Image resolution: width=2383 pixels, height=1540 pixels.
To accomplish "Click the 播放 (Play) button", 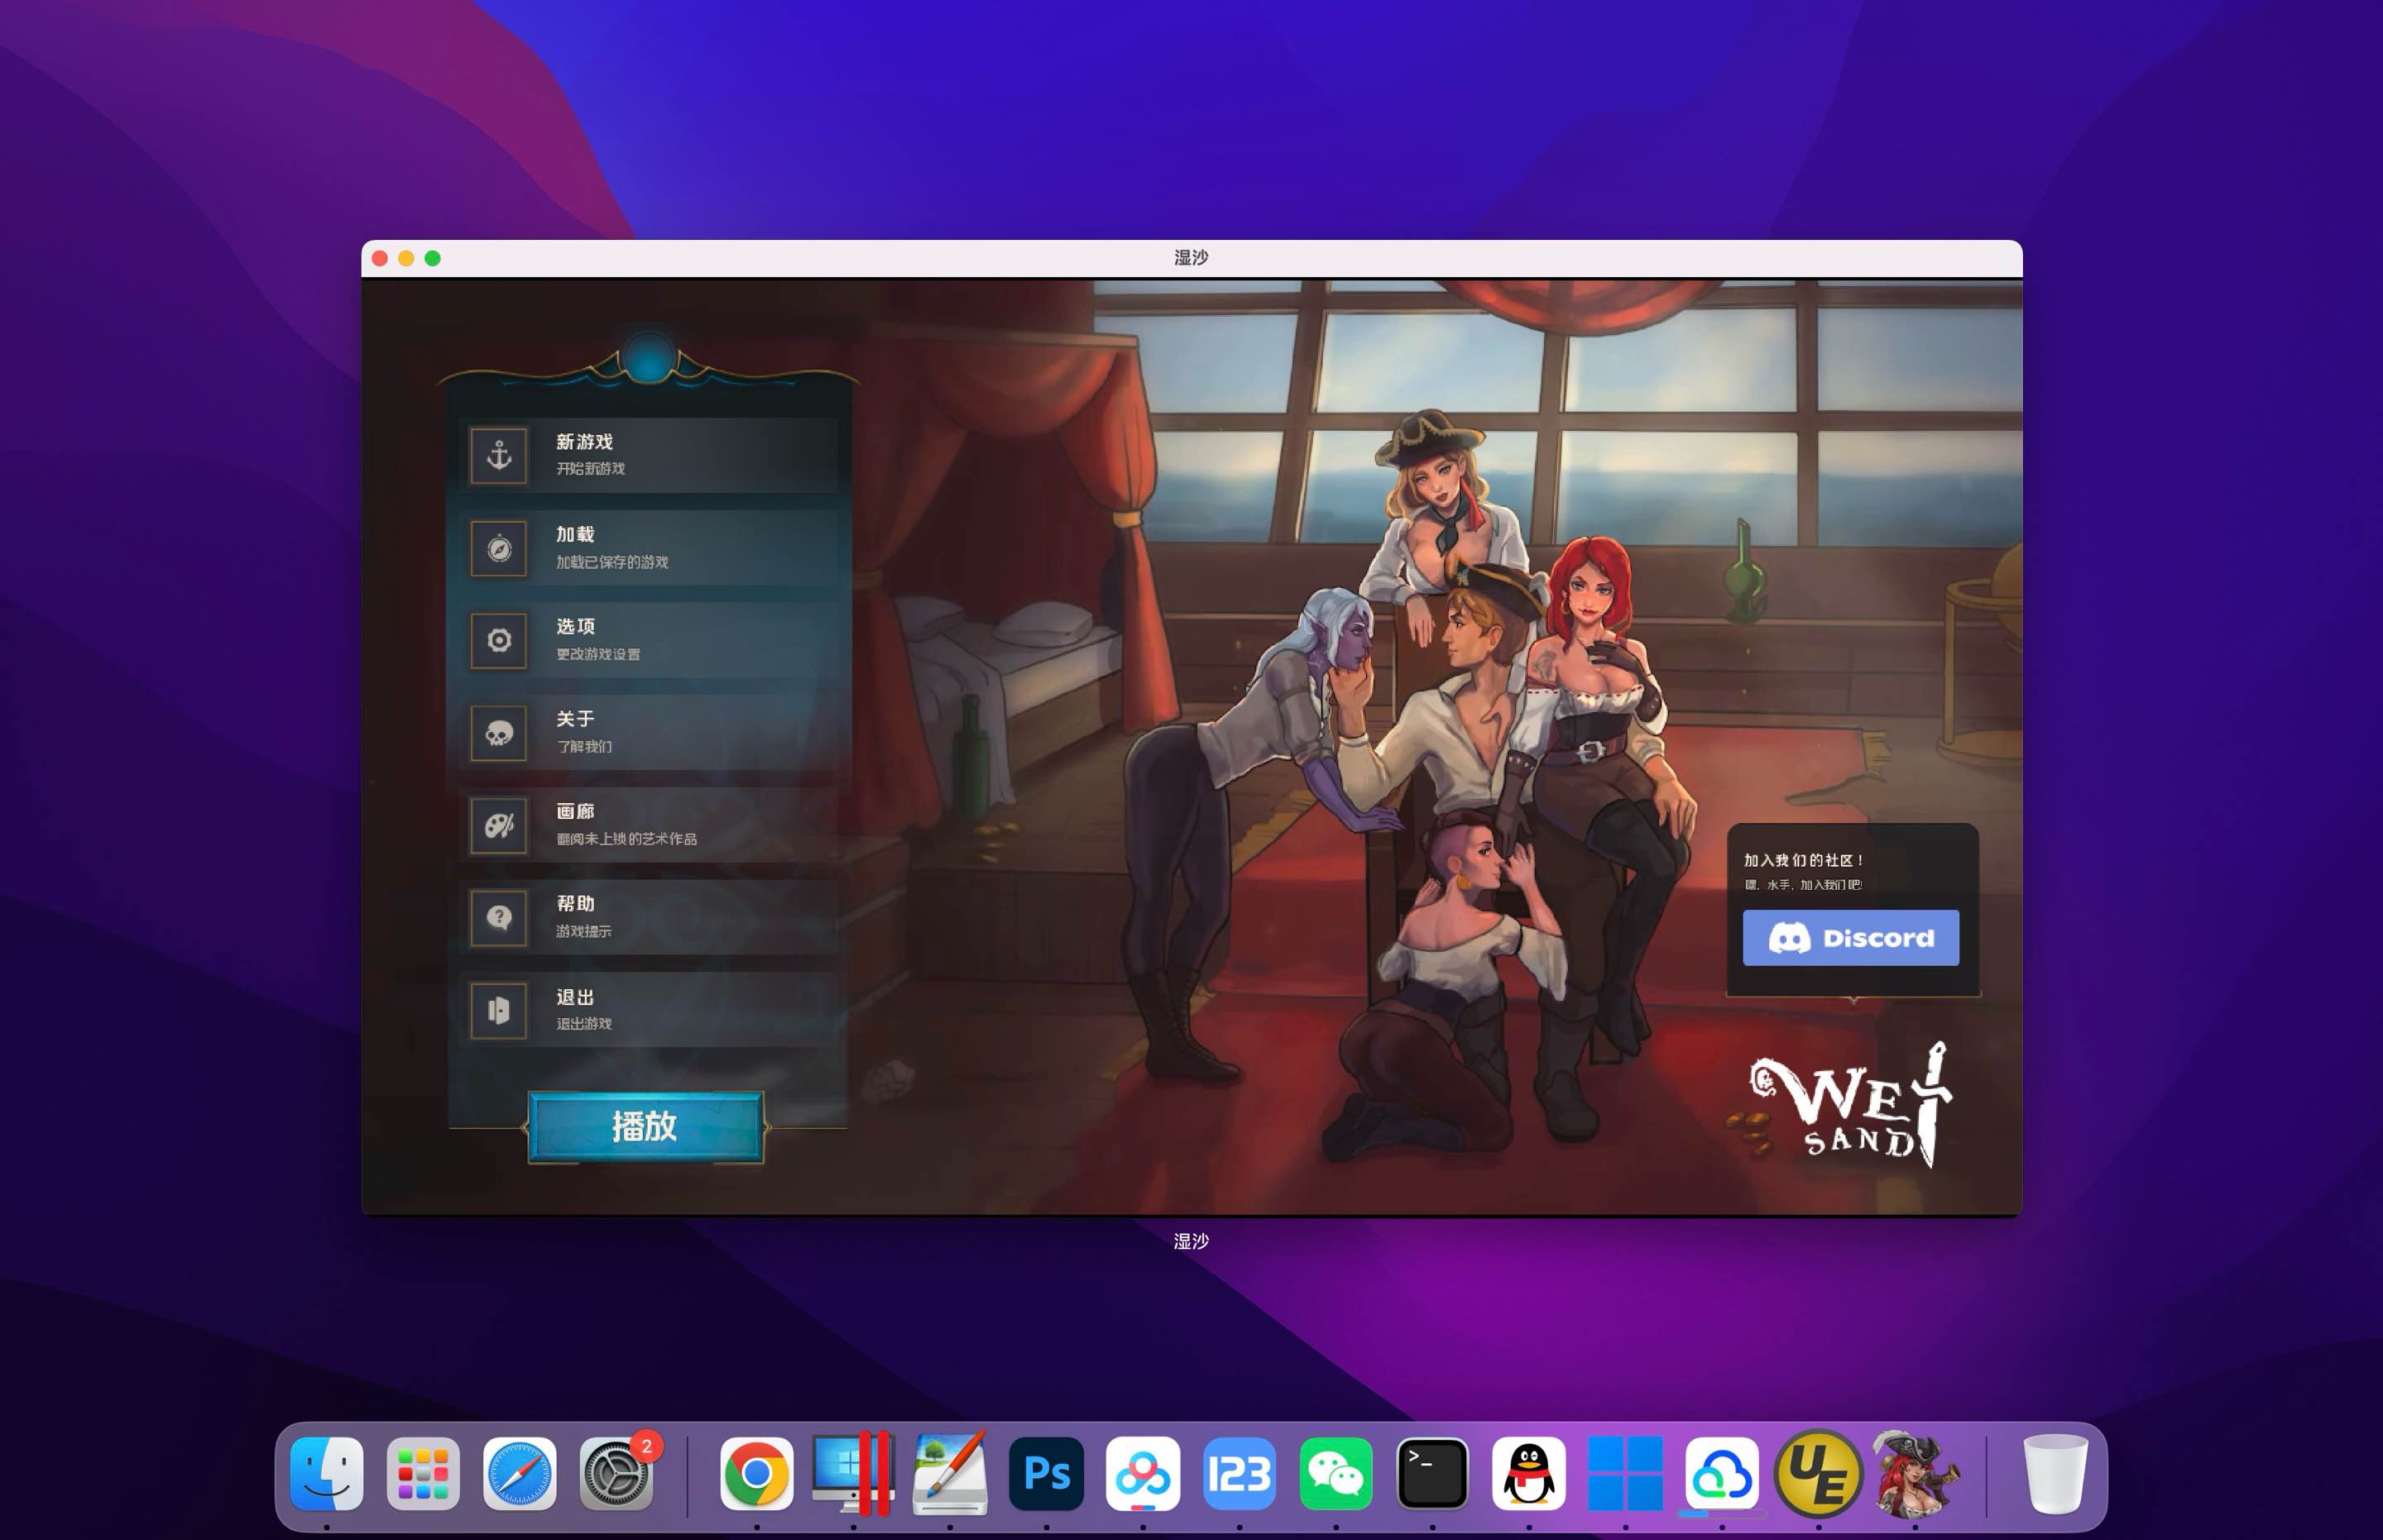I will click(645, 1123).
